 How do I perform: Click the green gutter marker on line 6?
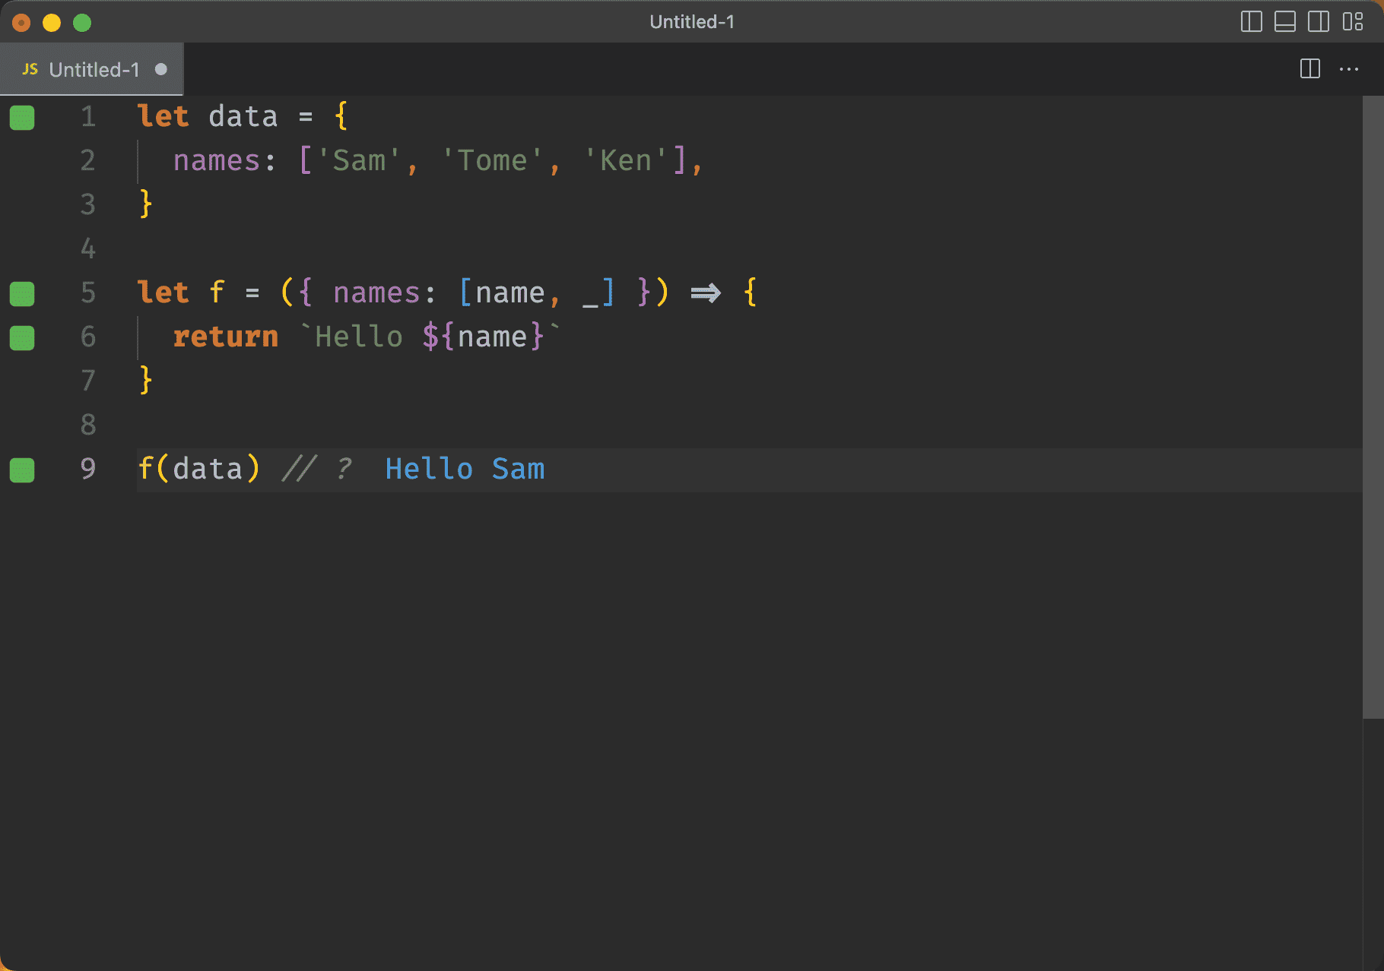pos(22,337)
